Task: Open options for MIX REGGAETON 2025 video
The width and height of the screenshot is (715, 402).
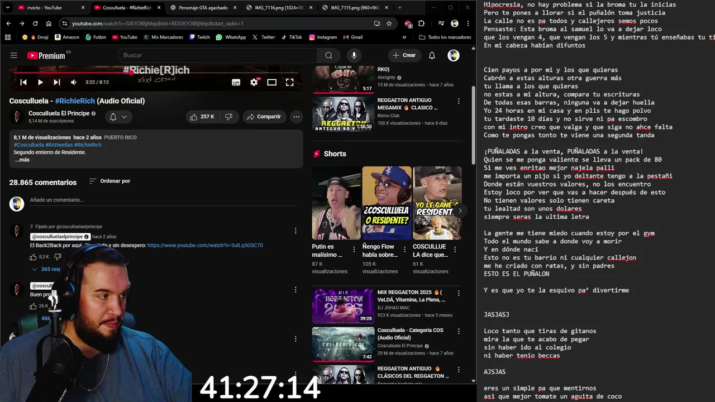Action: [459, 294]
